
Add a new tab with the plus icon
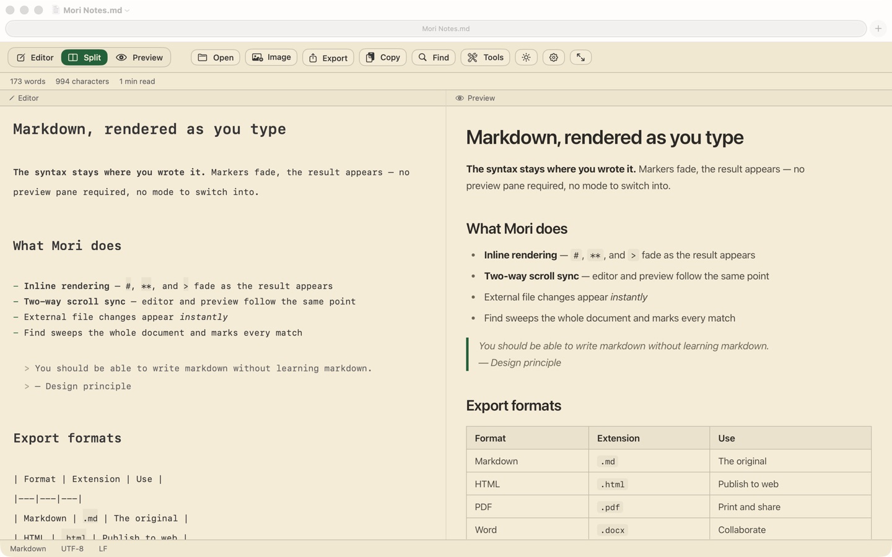pyautogui.click(x=878, y=28)
